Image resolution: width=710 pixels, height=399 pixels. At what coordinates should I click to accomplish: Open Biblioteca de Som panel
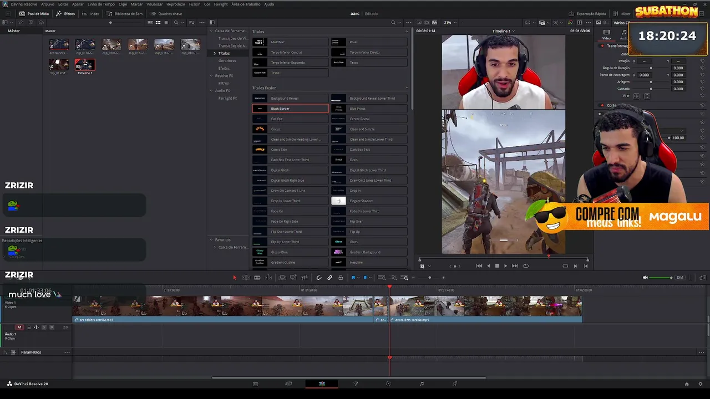(x=125, y=14)
